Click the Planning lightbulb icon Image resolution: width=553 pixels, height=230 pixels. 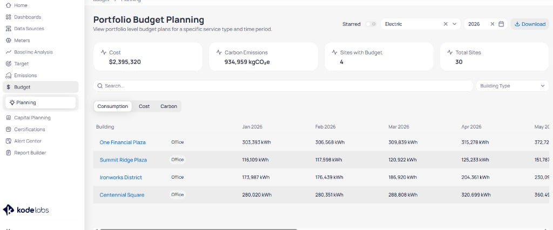tap(12, 102)
